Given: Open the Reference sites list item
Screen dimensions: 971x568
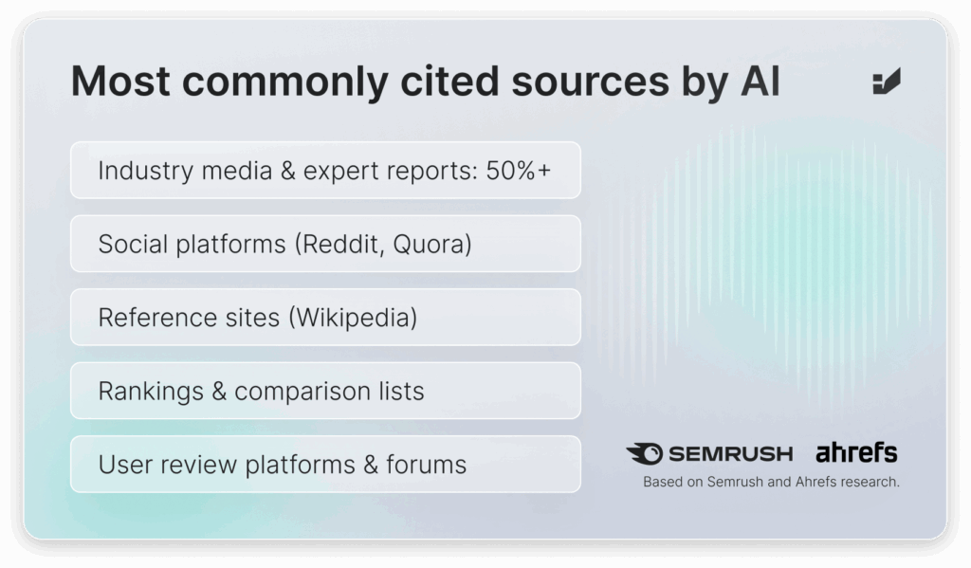Looking at the screenshot, I should 325,317.
